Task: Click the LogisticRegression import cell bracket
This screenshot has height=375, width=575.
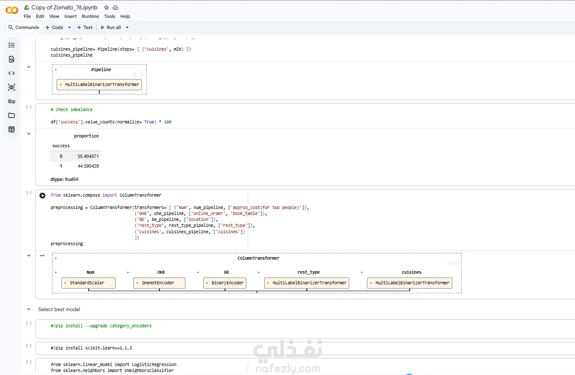Action: click(29, 362)
